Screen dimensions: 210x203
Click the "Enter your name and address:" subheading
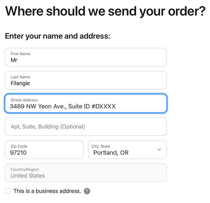tap(58, 36)
